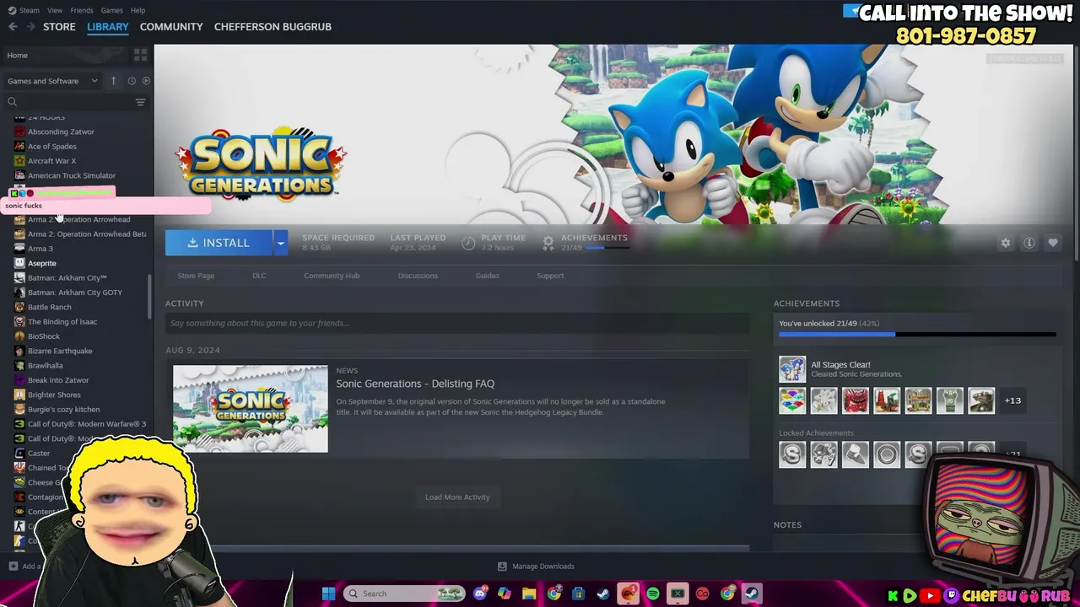Click the Windows taskbar search box
The image size is (1080, 607).
tap(405, 594)
